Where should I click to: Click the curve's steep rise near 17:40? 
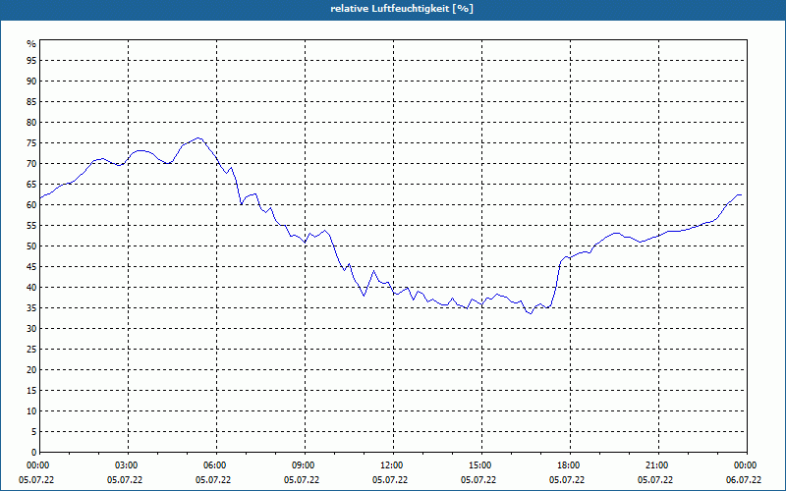click(557, 276)
